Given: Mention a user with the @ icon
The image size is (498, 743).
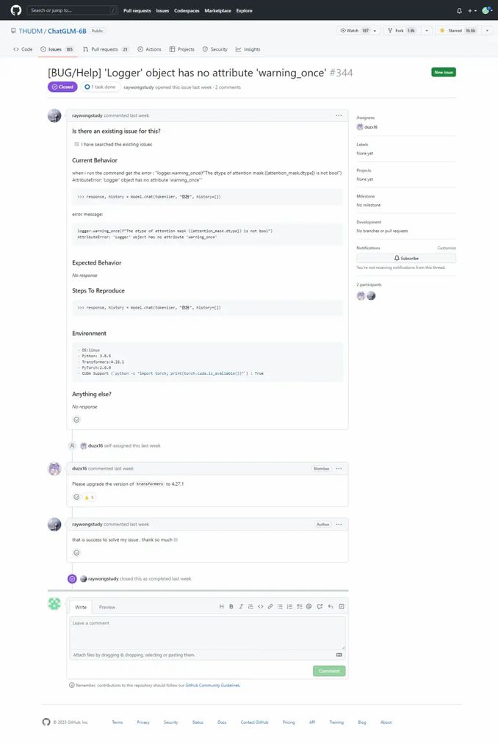Looking at the screenshot, I should 308,606.
